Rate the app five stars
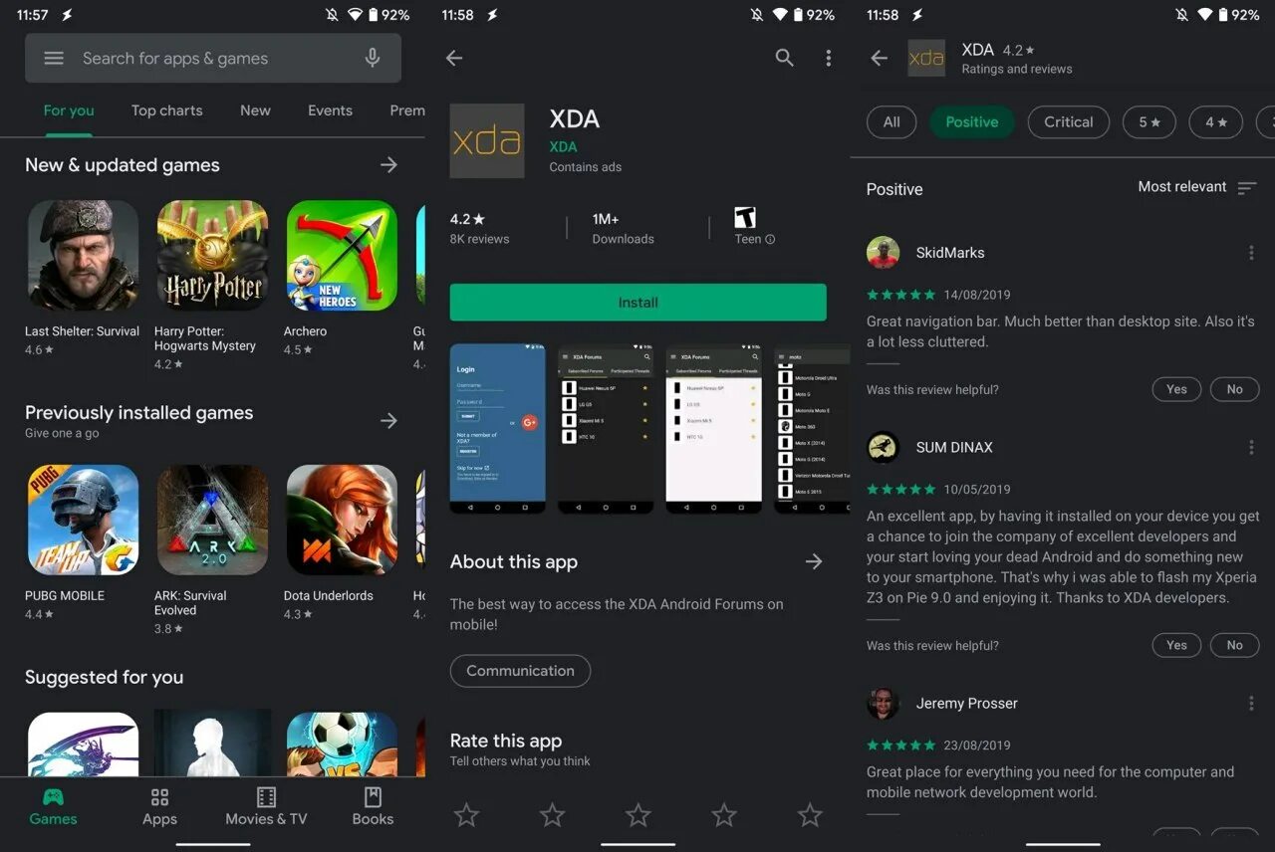1275x852 pixels. [x=810, y=815]
